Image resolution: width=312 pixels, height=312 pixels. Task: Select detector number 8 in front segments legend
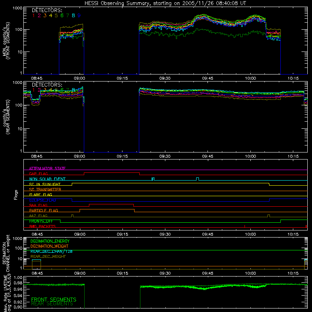tap(73, 16)
